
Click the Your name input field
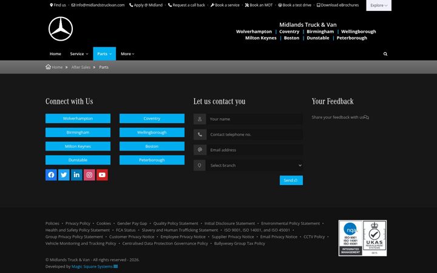254,119
